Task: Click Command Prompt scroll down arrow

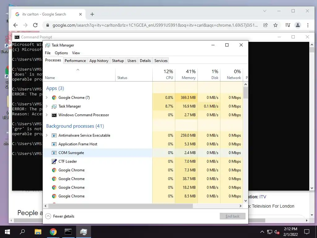Action: click(x=311, y=188)
